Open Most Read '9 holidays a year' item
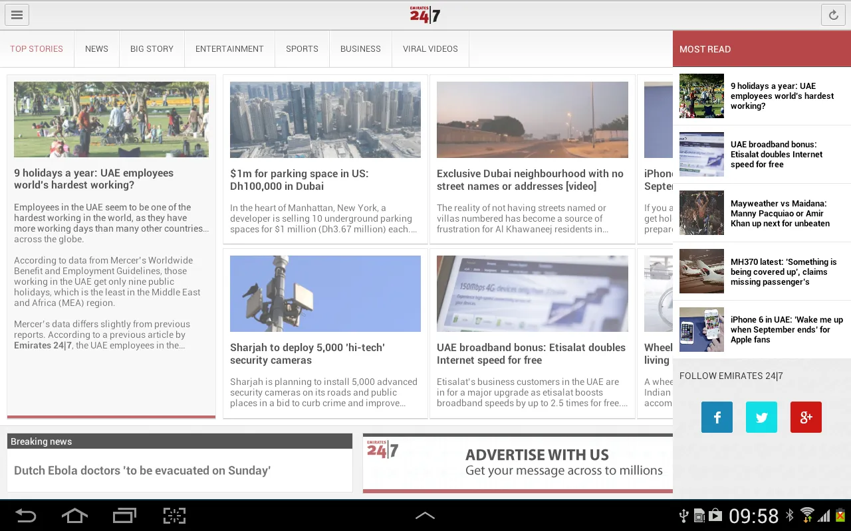This screenshot has height=531, width=851. (762, 96)
